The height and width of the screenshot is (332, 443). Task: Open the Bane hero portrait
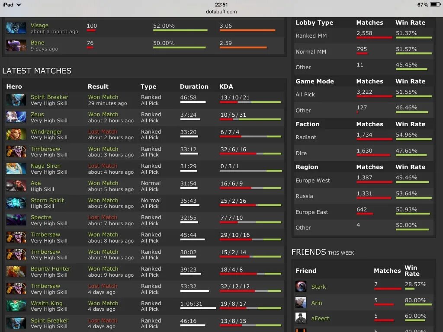coord(16,45)
